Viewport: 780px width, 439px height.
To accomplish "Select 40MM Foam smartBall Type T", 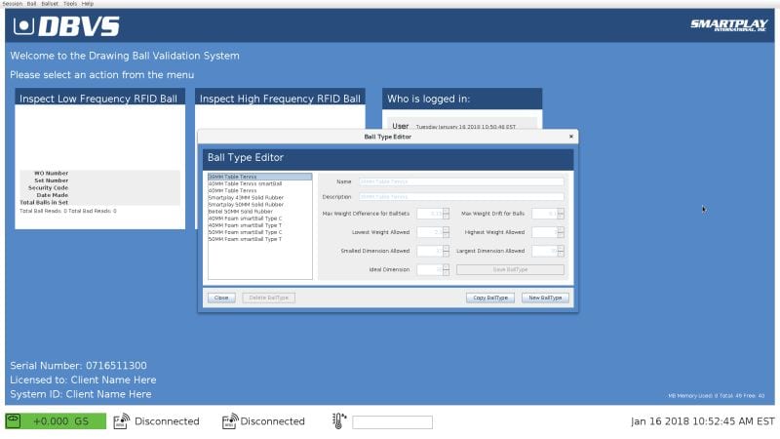I will (259, 225).
